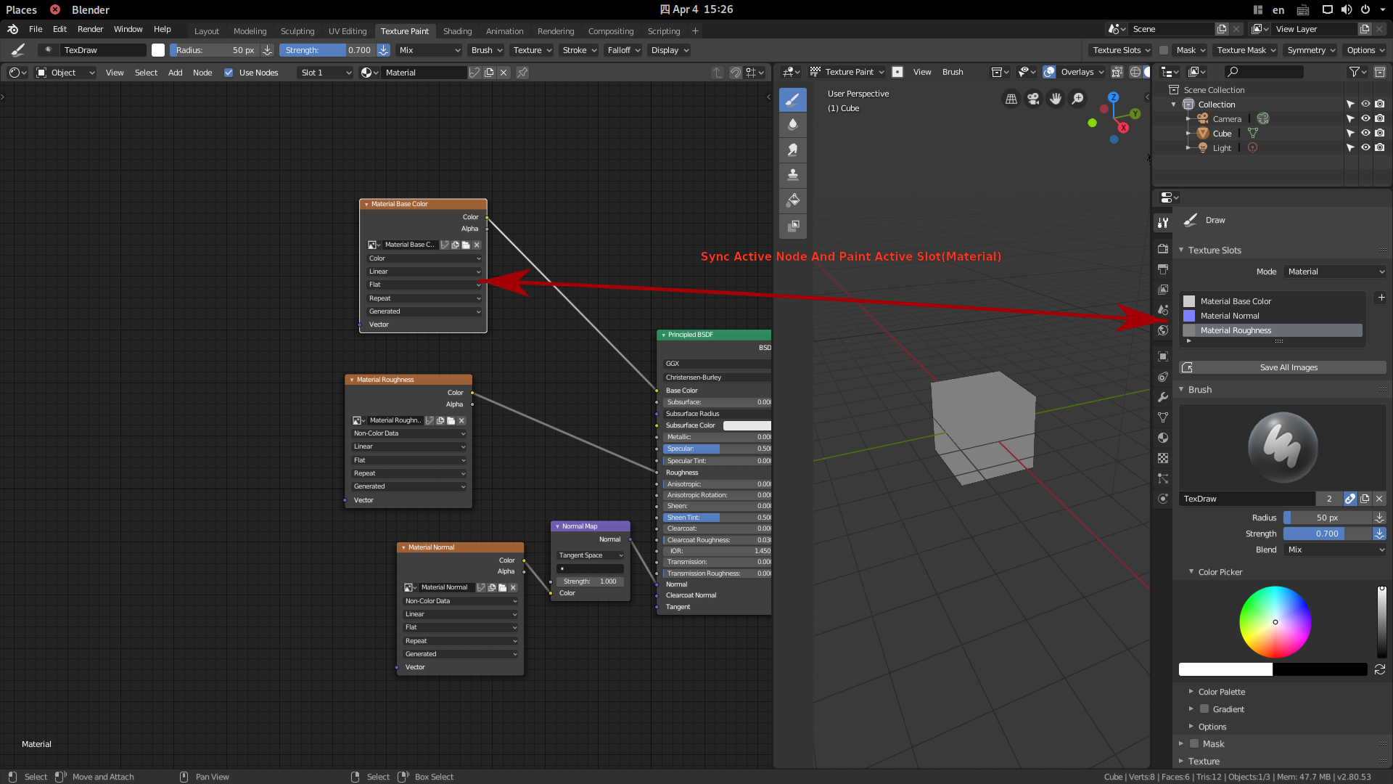Select the Soften tool in toolbar
This screenshot has height=784, width=1393.
click(792, 125)
